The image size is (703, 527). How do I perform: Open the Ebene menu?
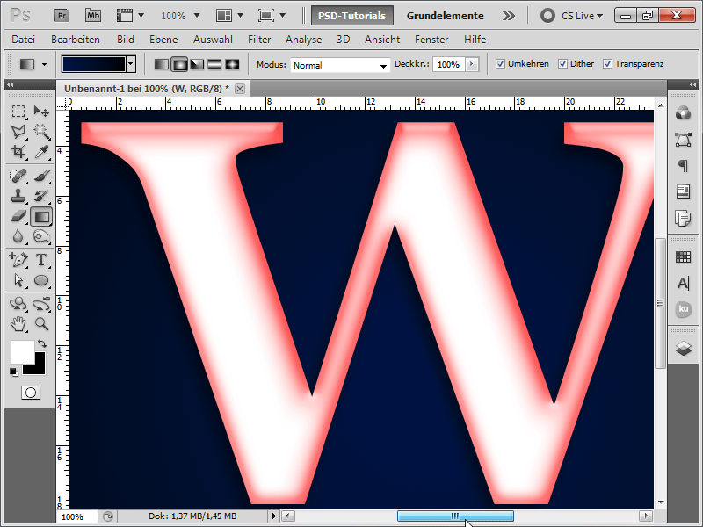(x=163, y=40)
